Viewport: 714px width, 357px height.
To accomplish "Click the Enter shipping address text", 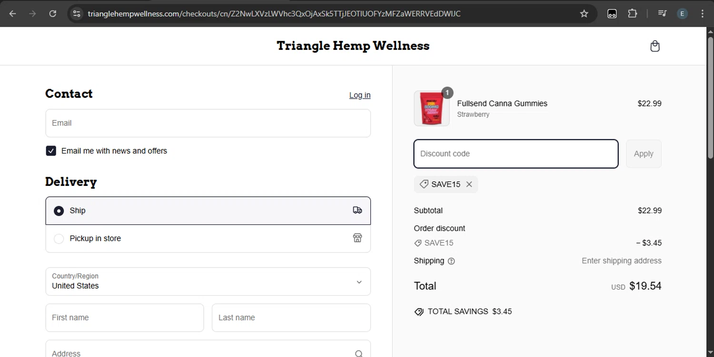I will (622, 261).
